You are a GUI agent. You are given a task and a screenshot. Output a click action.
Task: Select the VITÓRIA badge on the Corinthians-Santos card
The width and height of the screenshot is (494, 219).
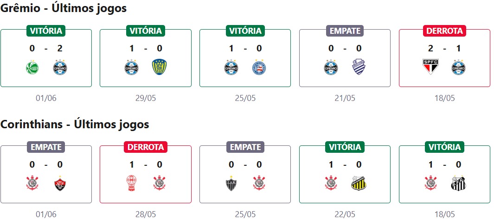444,147
